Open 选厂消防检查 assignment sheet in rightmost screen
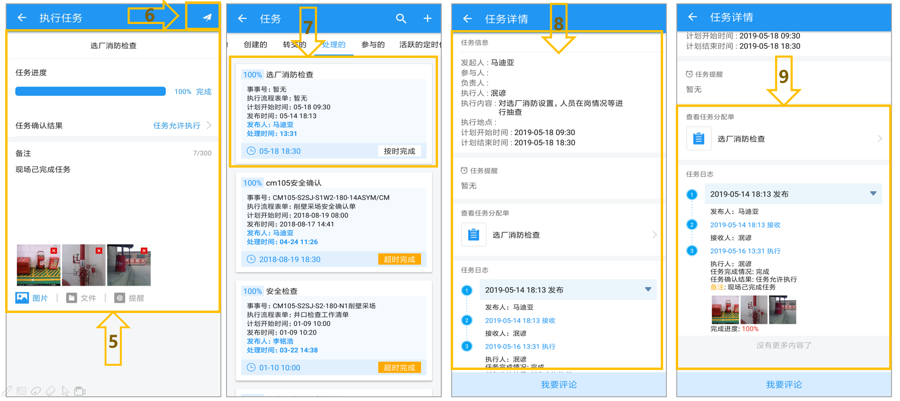 coord(784,139)
